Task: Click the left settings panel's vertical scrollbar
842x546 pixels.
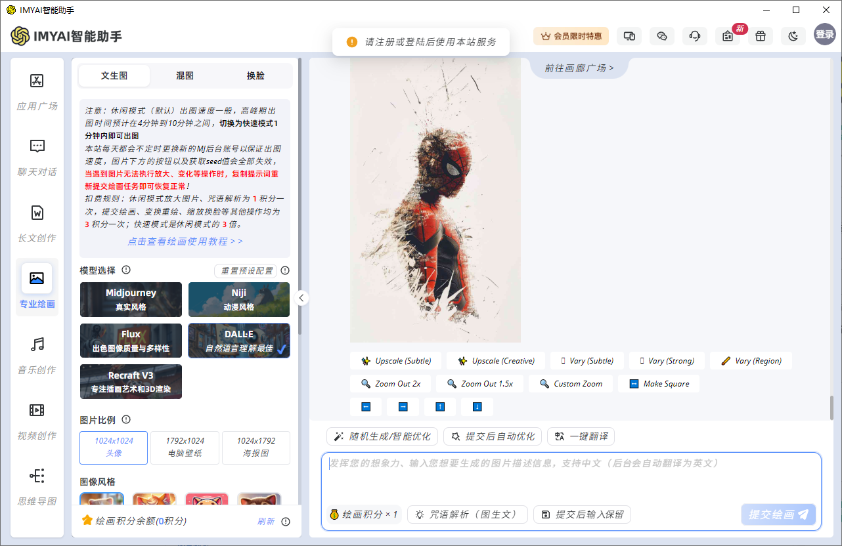Action: click(299, 197)
